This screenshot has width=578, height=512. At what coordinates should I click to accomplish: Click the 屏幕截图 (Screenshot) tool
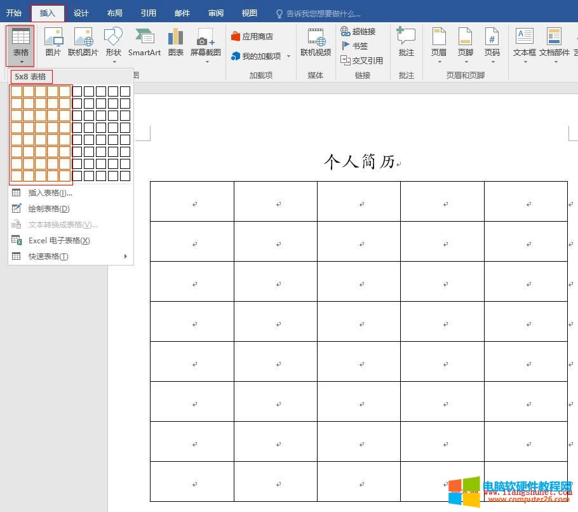[x=205, y=44]
